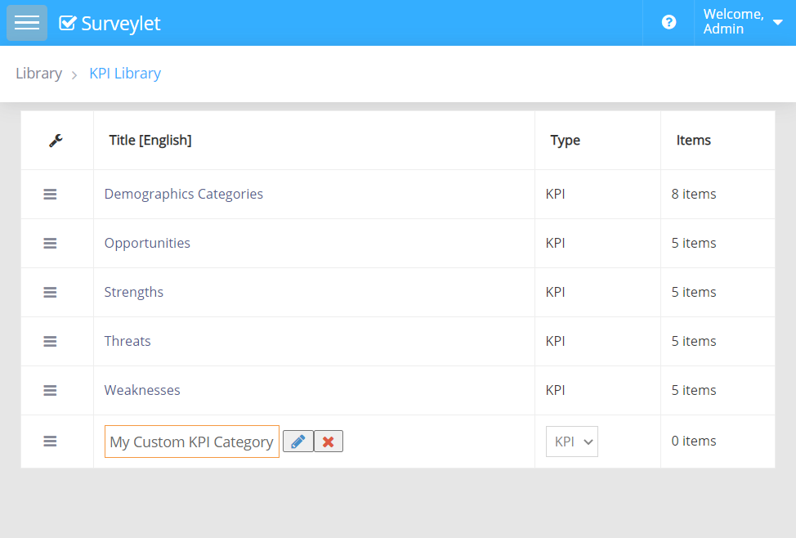Click the drag handle for Strengths row
The image size is (796, 538).
[50, 293]
